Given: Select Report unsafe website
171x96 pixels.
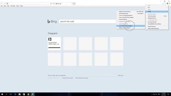Looking at the screenshot, I should (131, 28).
